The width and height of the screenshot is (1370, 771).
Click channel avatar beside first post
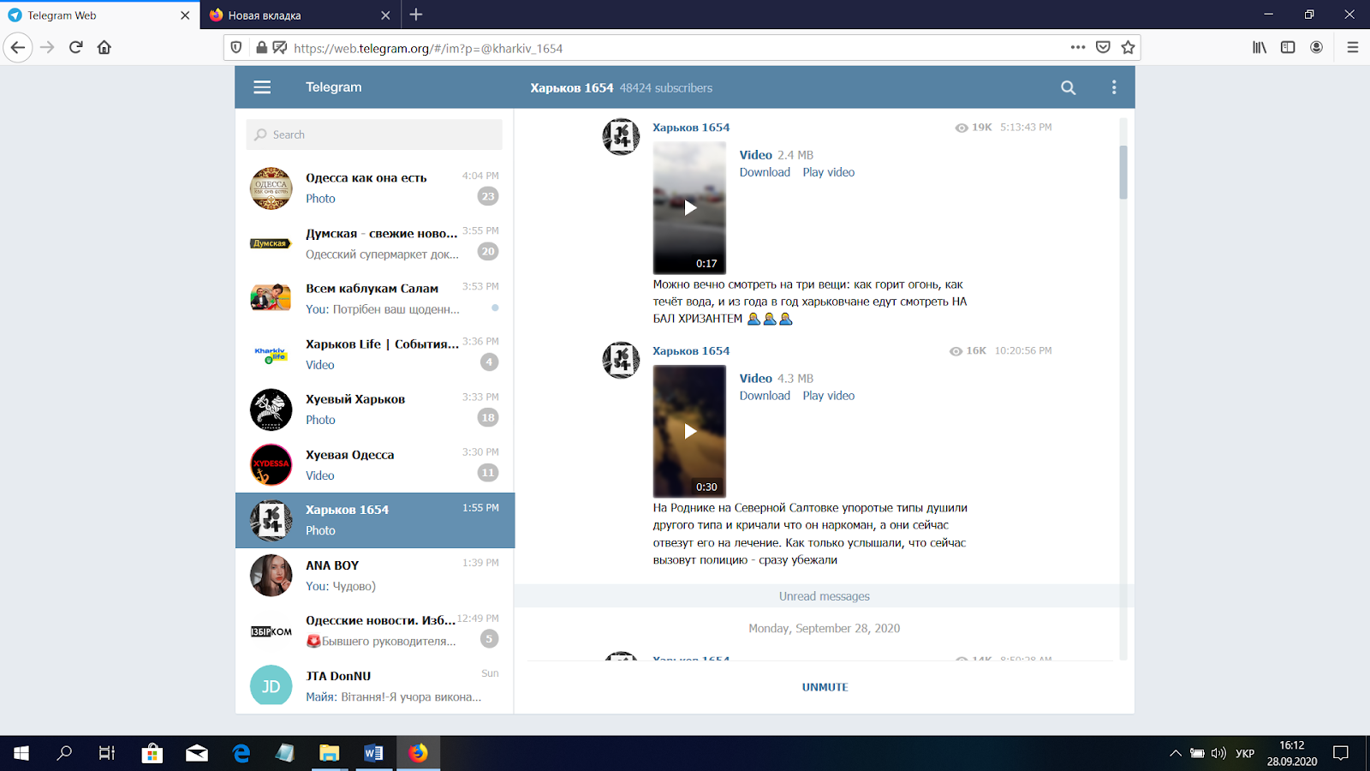(x=621, y=136)
